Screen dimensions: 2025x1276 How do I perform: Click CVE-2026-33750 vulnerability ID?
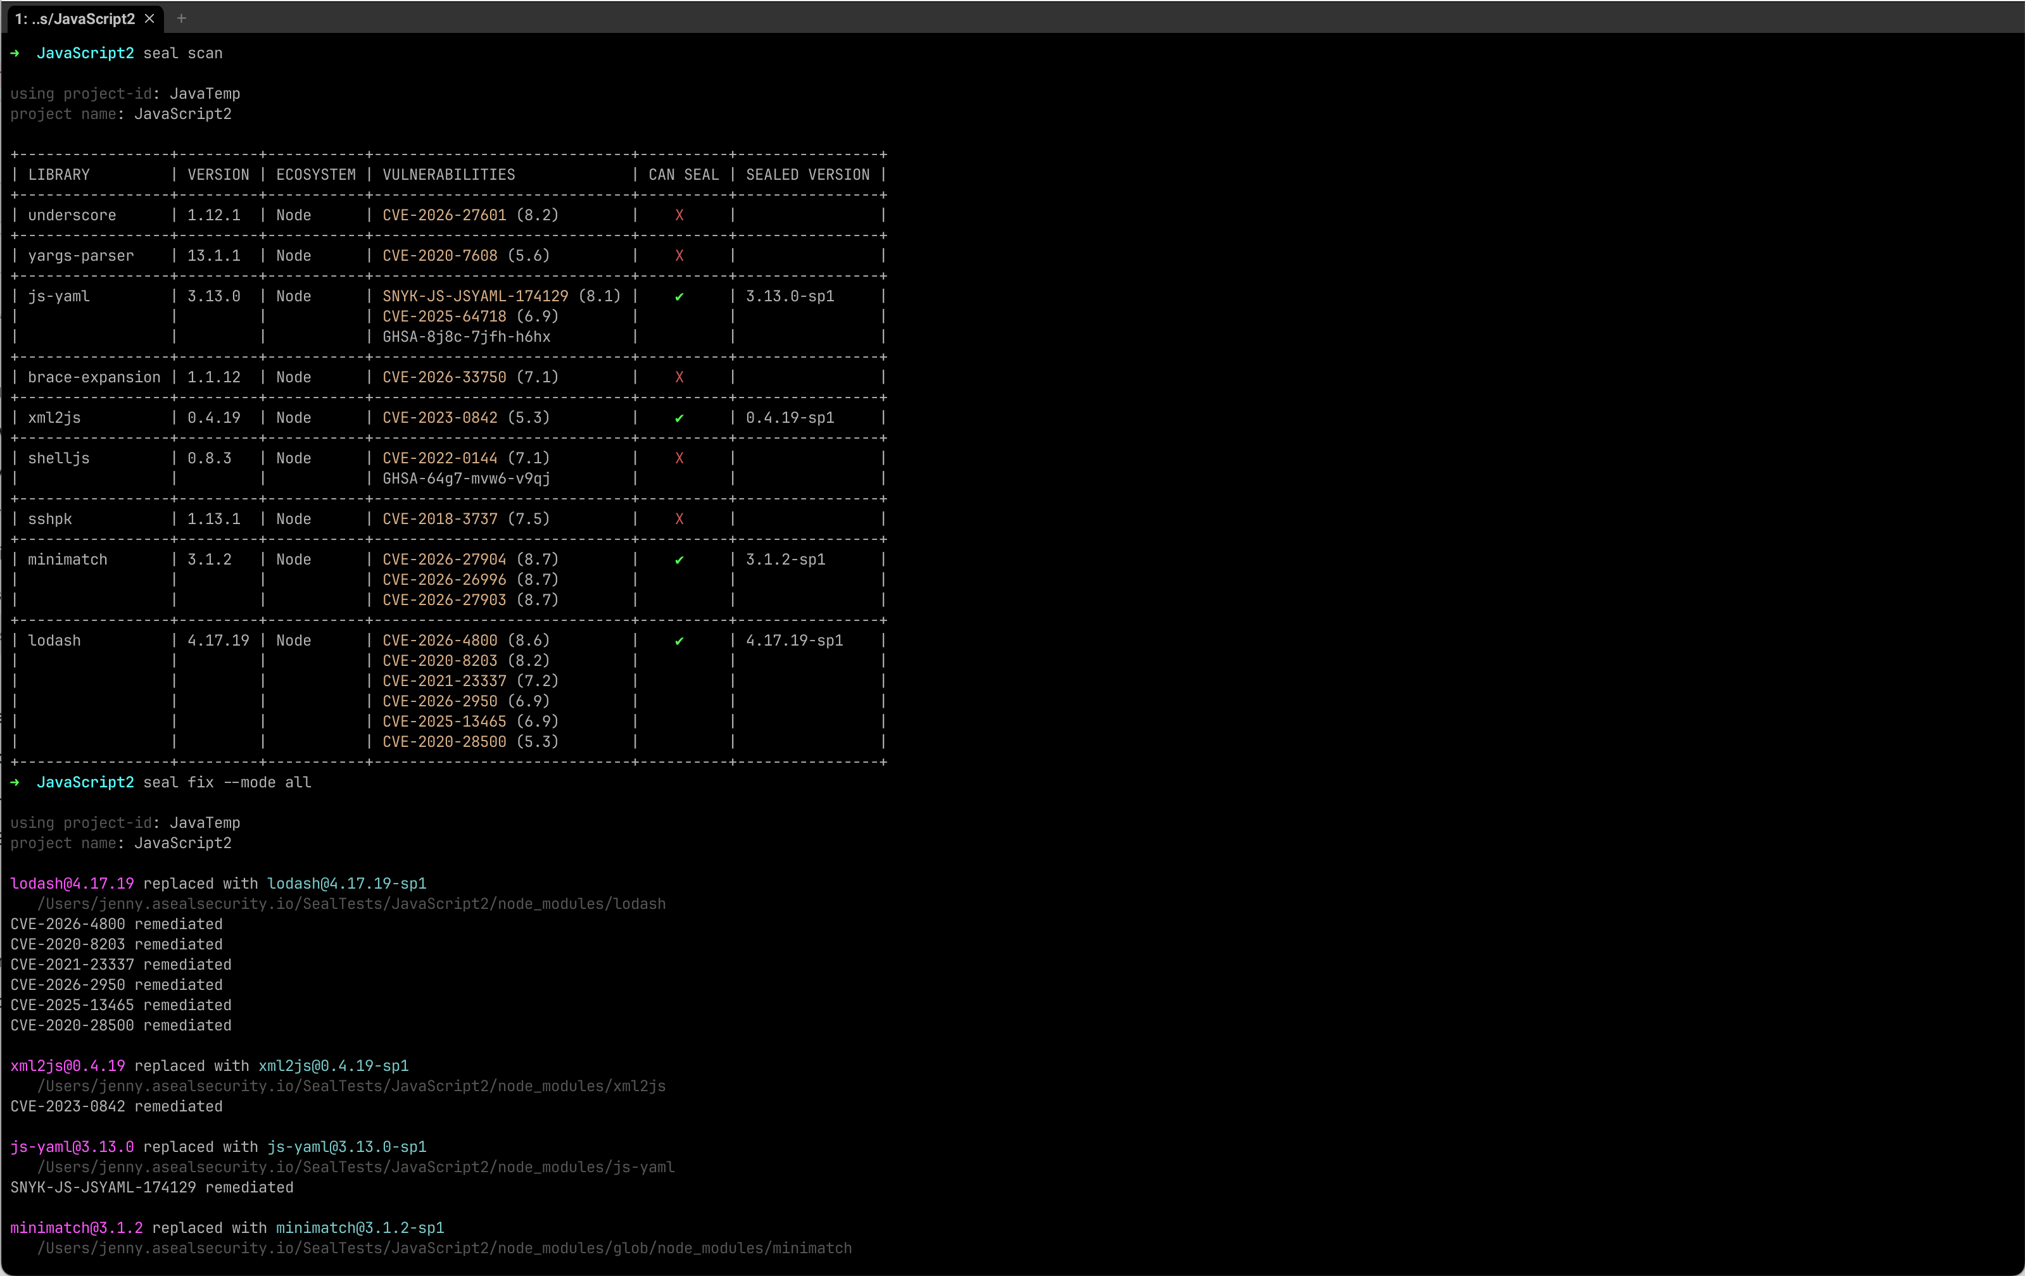(x=445, y=377)
